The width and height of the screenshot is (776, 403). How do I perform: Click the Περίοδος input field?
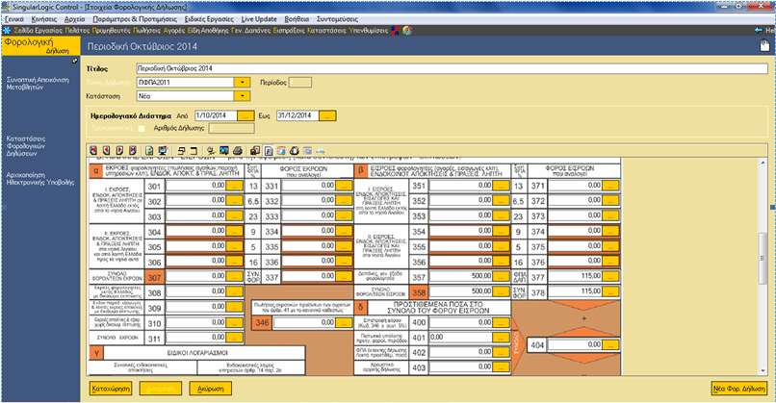click(300, 82)
